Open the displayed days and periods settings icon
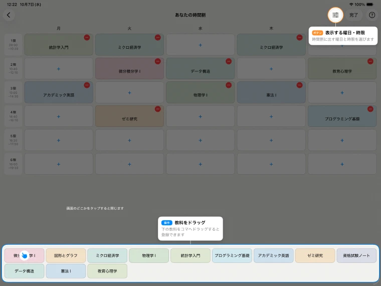Image resolution: width=381 pixels, height=286 pixels. tap(335, 15)
